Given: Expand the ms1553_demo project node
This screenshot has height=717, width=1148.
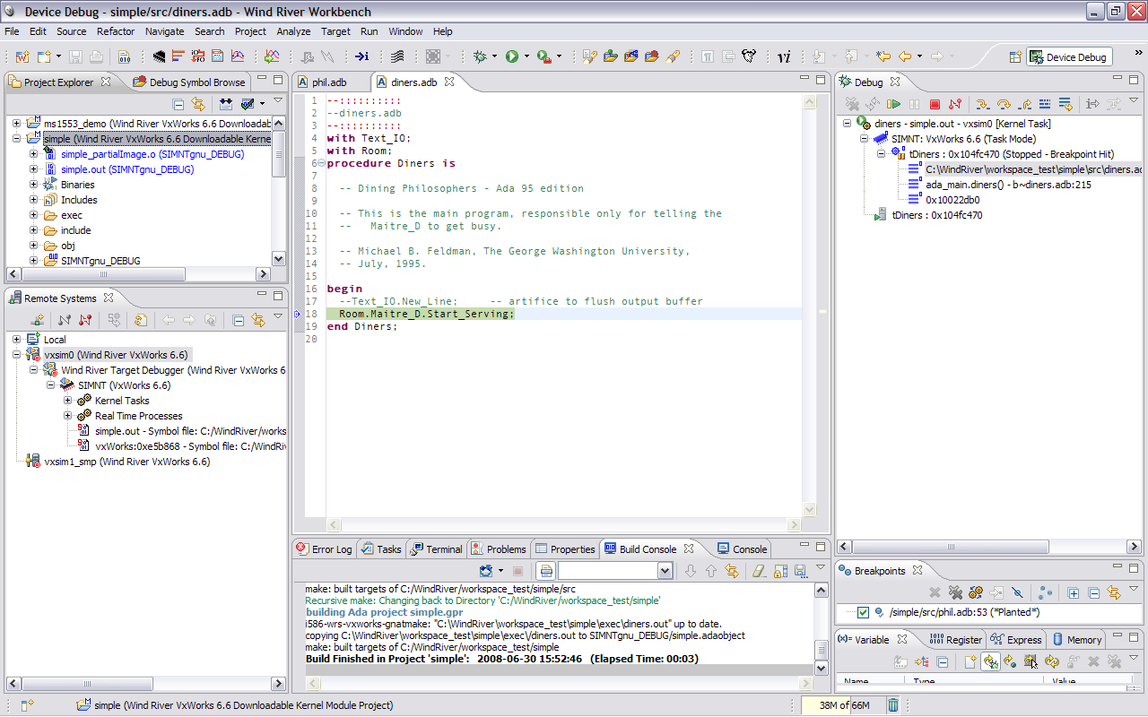Looking at the screenshot, I should [x=17, y=123].
